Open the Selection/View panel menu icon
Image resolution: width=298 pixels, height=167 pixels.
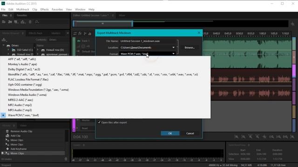[249, 145]
